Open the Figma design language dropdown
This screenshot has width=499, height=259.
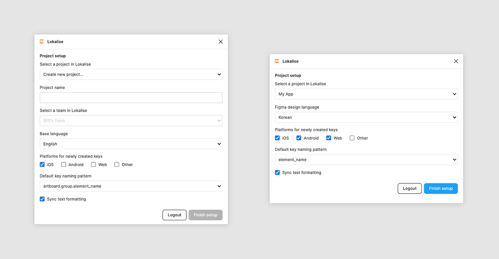pyautogui.click(x=366, y=117)
